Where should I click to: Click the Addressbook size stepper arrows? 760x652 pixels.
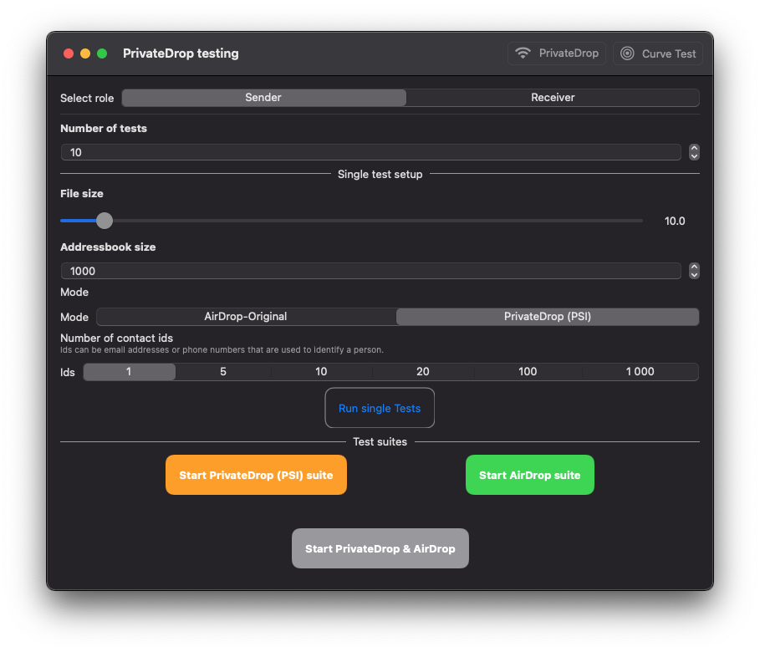coord(694,271)
